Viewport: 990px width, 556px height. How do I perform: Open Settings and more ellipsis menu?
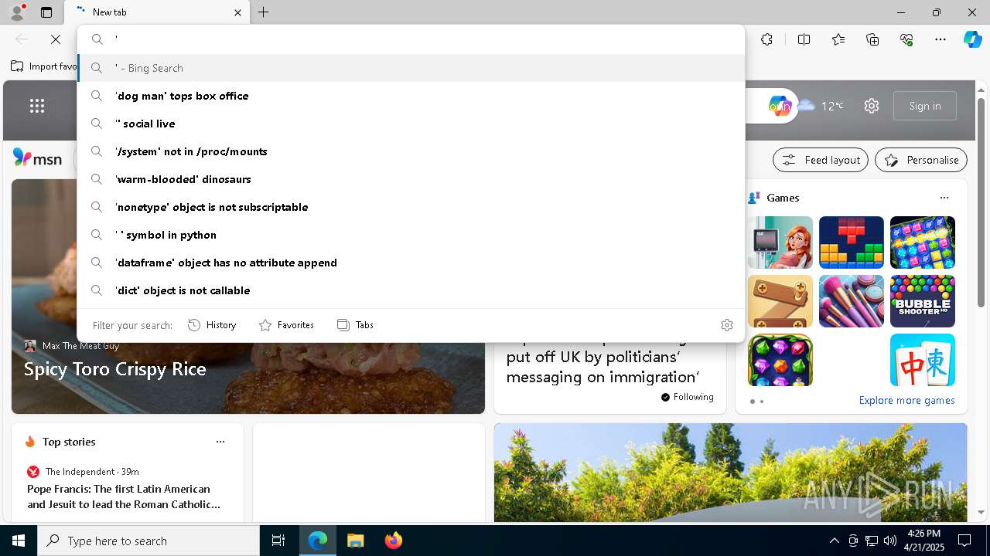click(940, 39)
